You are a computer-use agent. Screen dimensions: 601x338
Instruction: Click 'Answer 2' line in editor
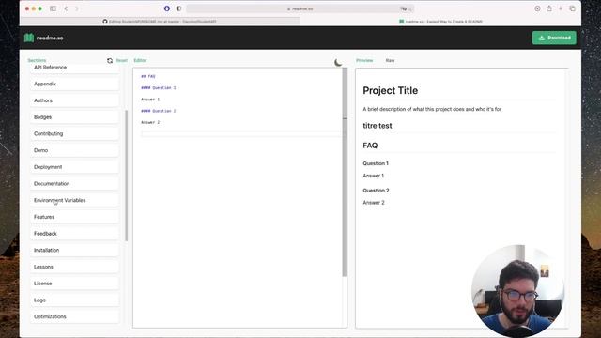click(150, 122)
